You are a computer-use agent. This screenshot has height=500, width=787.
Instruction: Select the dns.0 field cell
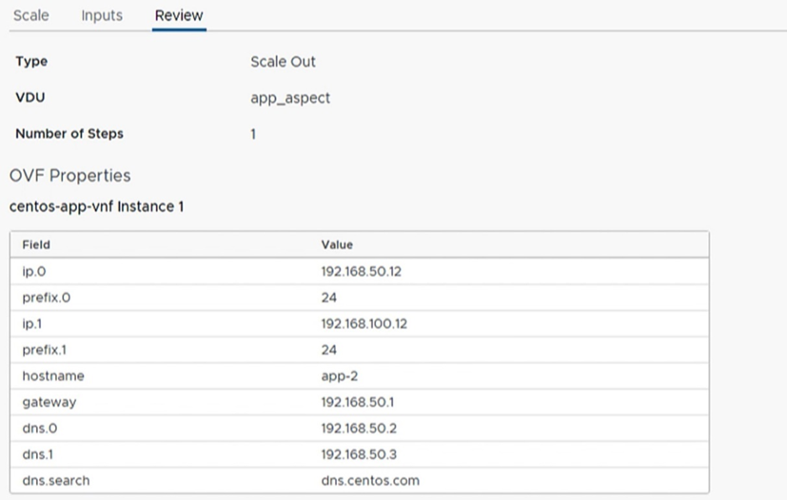click(x=38, y=428)
